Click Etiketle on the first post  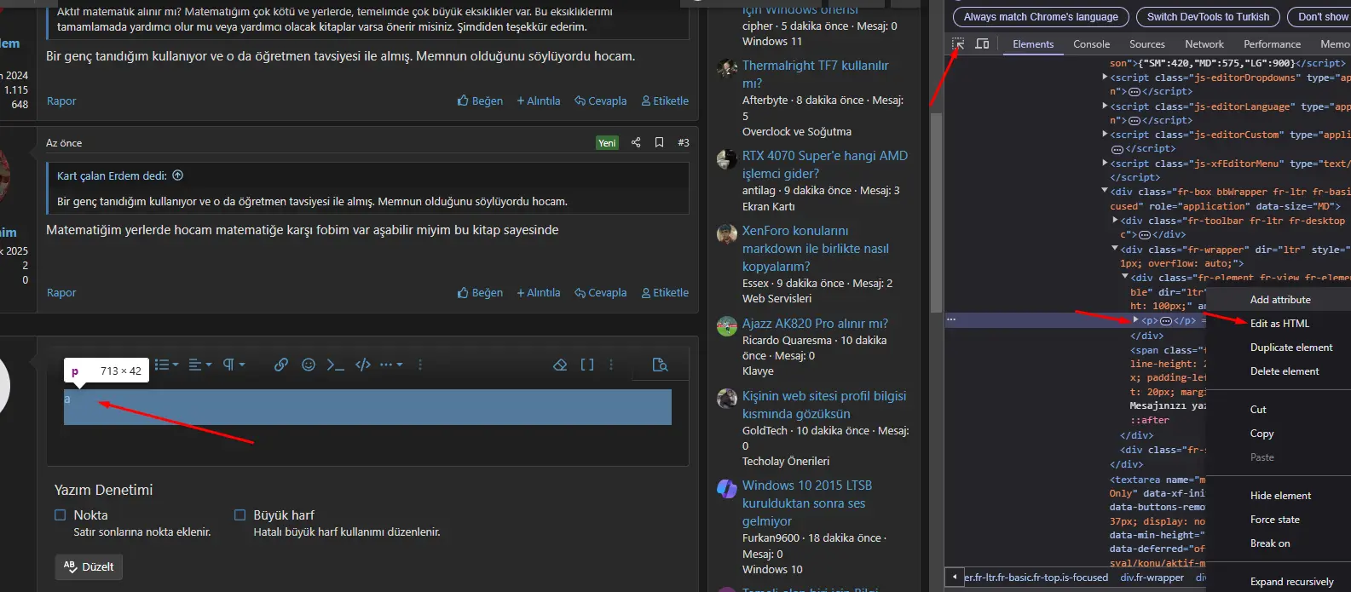[x=665, y=101]
